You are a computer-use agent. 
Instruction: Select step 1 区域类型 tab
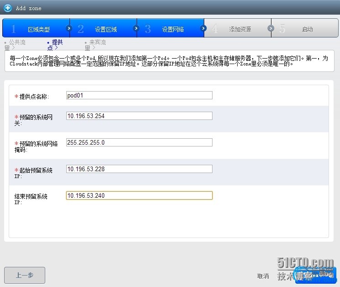tap(36, 28)
